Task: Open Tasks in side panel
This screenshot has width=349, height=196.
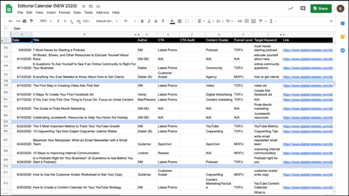Action: 343,50
